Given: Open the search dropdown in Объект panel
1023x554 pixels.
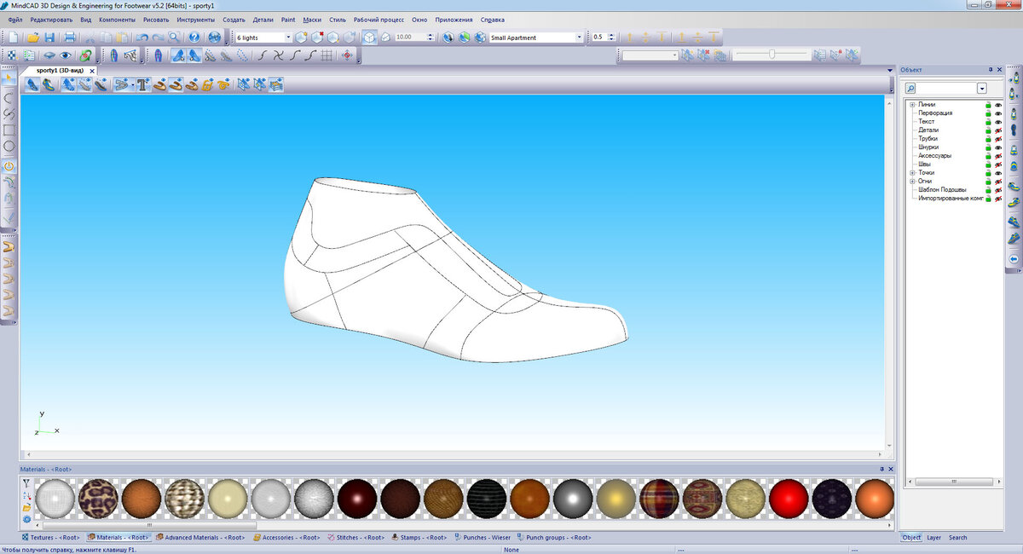Looking at the screenshot, I should coord(982,89).
